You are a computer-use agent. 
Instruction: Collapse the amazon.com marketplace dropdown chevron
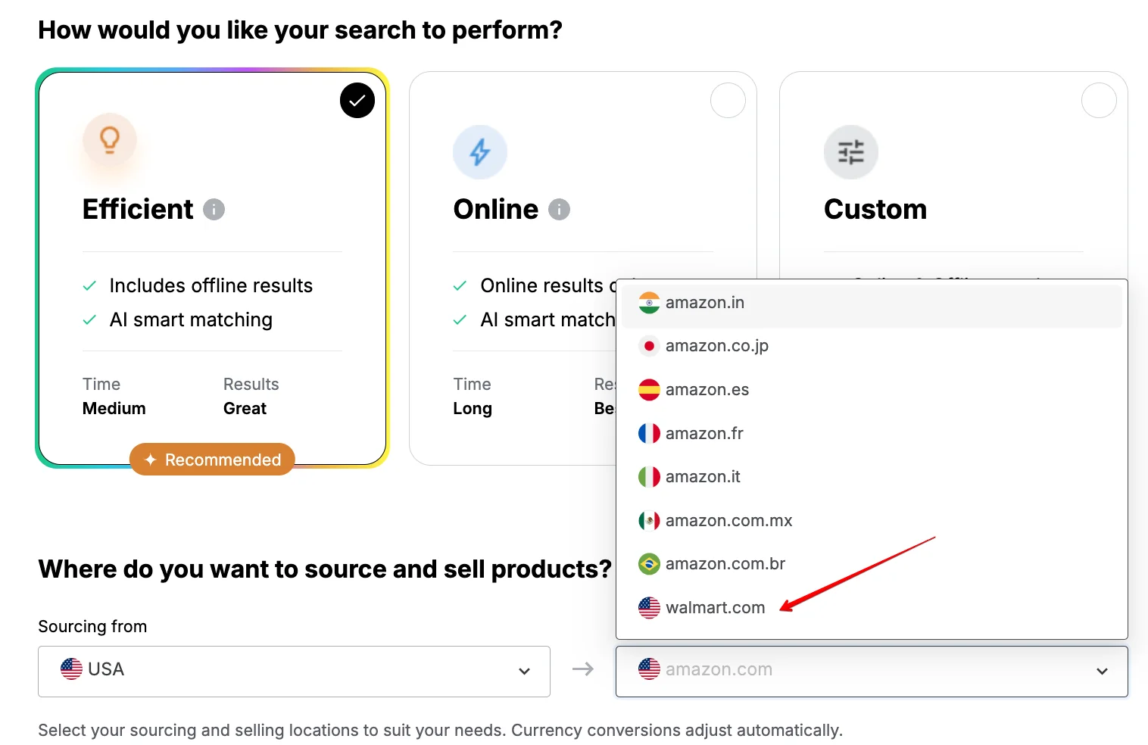pyautogui.click(x=1102, y=672)
